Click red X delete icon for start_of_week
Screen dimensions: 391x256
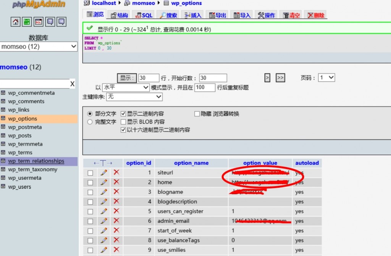point(116,230)
